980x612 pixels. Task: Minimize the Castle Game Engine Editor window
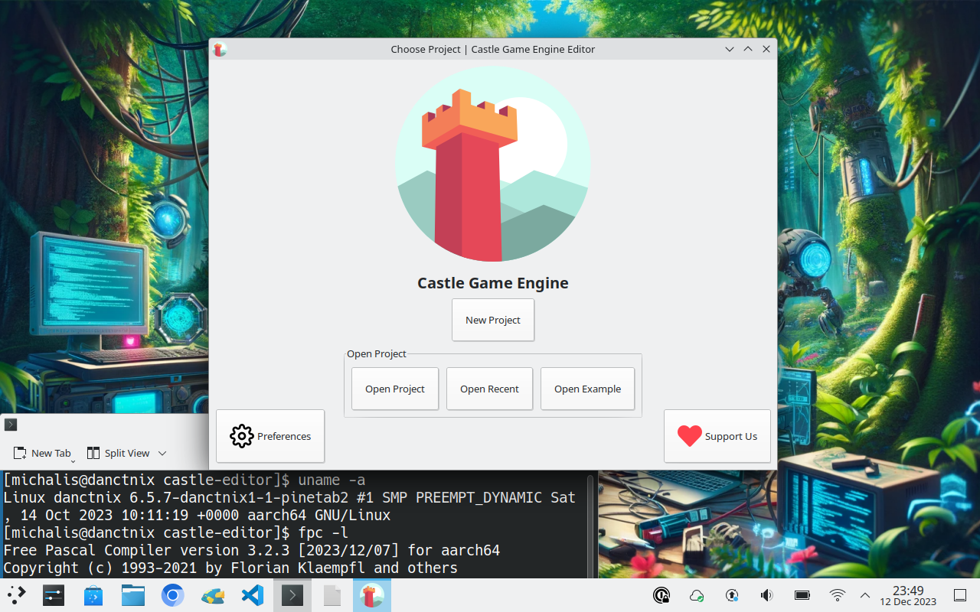(x=730, y=49)
